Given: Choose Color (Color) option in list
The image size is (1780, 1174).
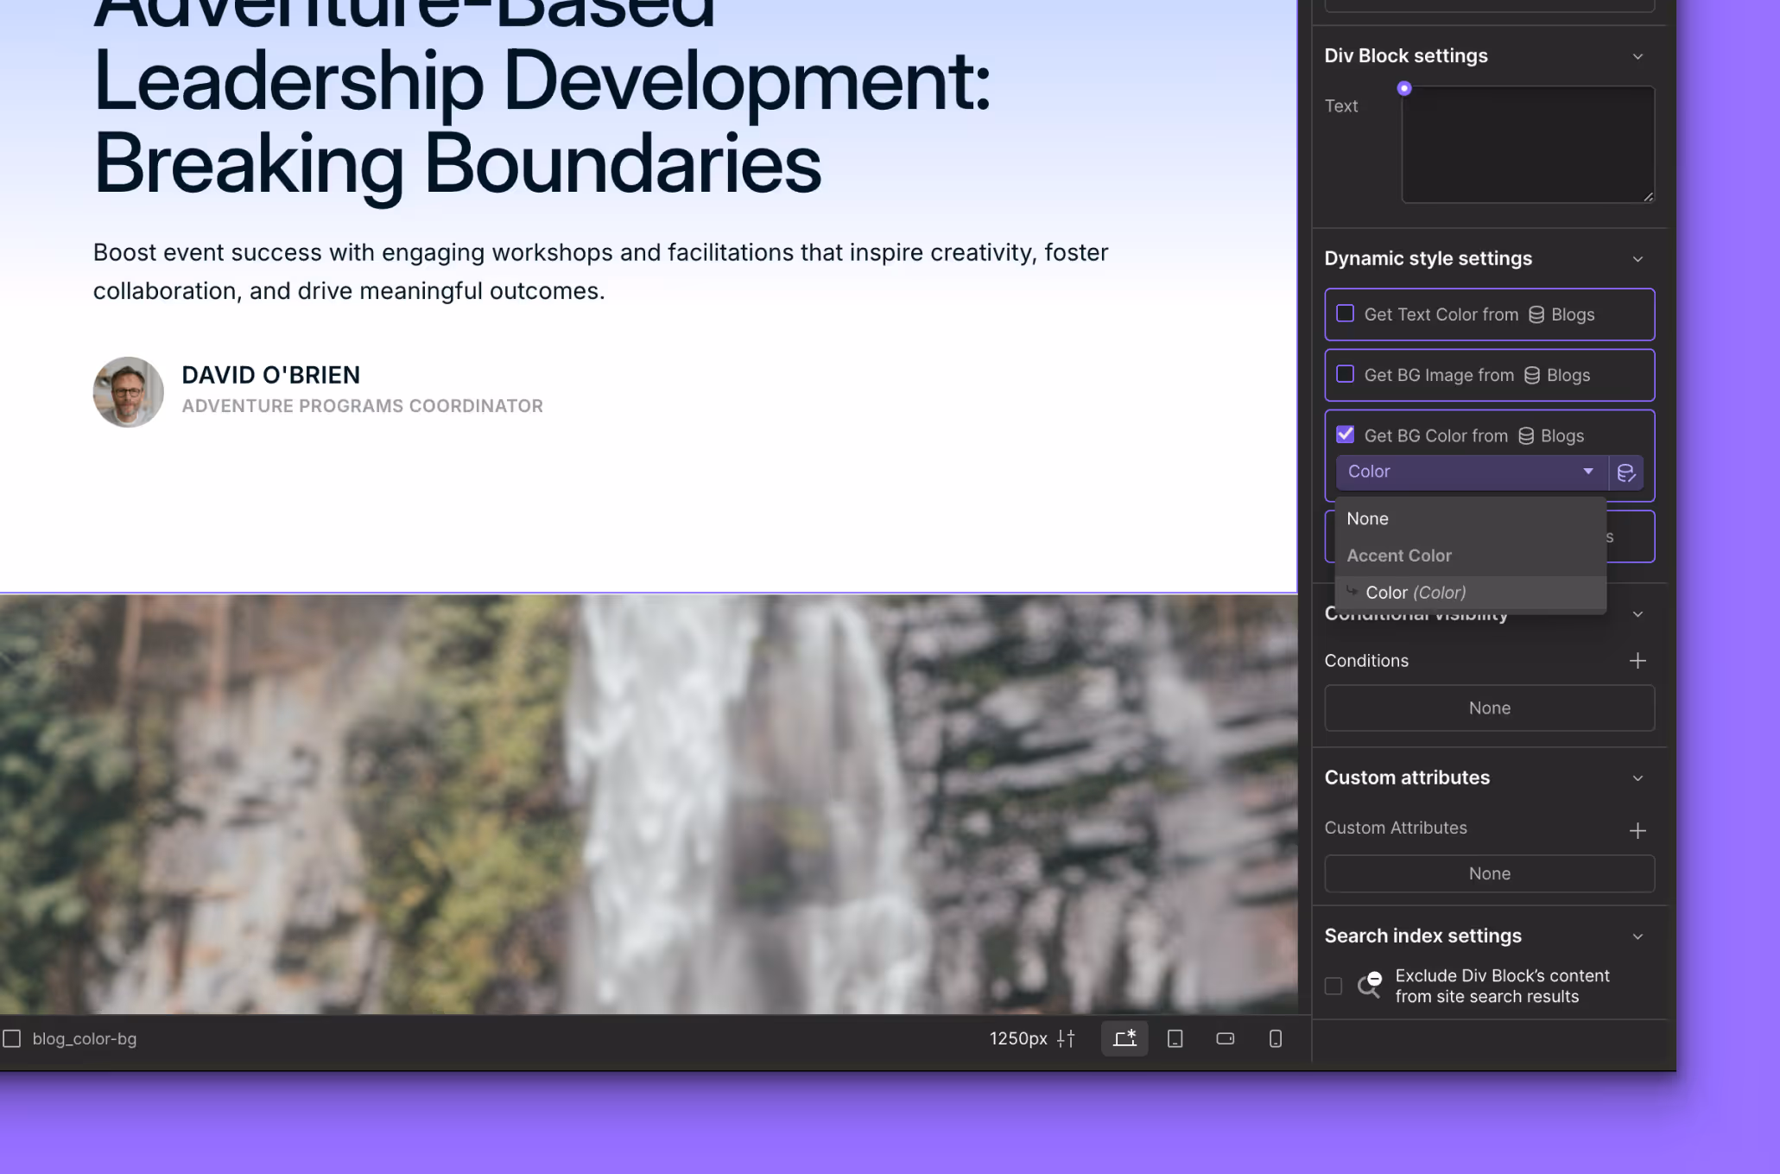Looking at the screenshot, I should coord(1416,593).
